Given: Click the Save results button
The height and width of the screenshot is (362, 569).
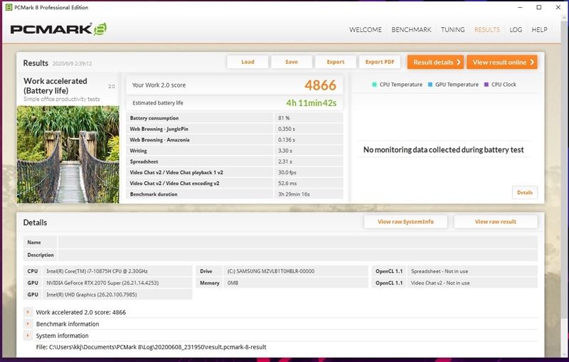Looking at the screenshot, I should [292, 62].
